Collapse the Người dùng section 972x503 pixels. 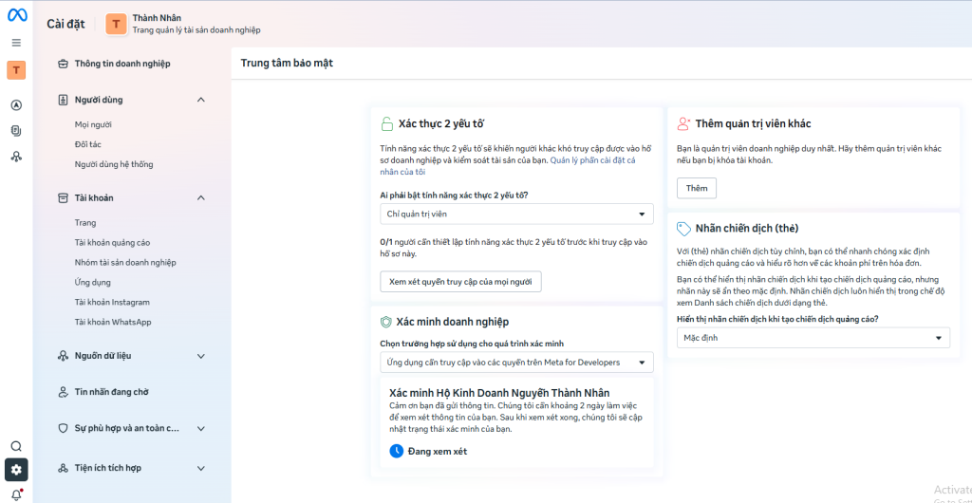tap(200, 100)
